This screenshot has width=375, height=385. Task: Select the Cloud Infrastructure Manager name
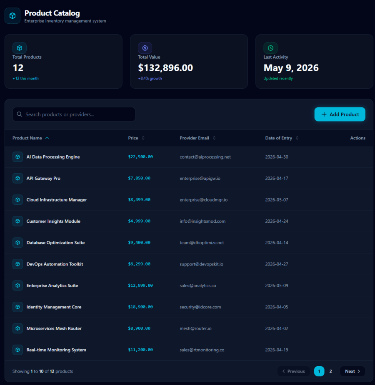(x=57, y=200)
